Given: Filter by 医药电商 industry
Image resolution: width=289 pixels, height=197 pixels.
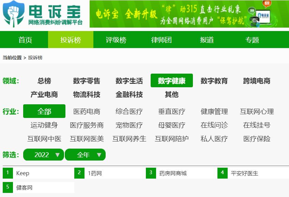Looking at the screenshot, I should coord(87,111).
